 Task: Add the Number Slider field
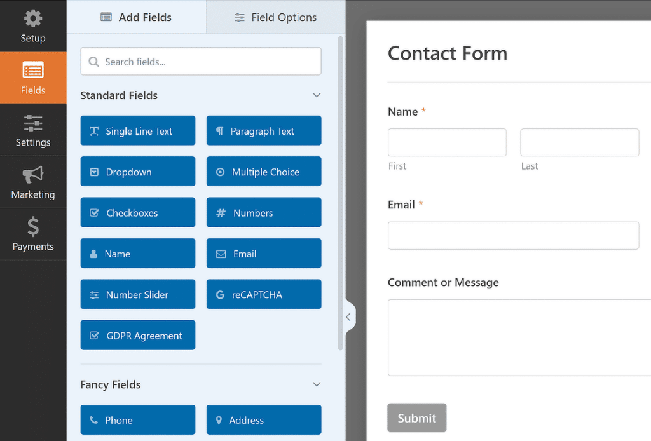(x=137, y=294)
